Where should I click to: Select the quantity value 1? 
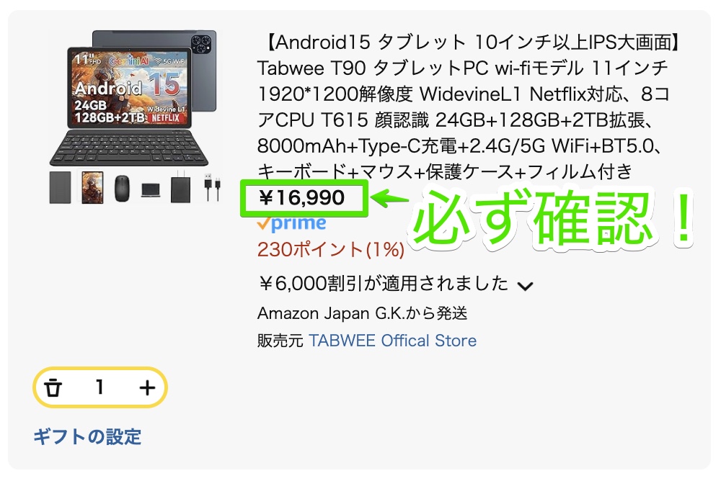(x=99, y=387)
